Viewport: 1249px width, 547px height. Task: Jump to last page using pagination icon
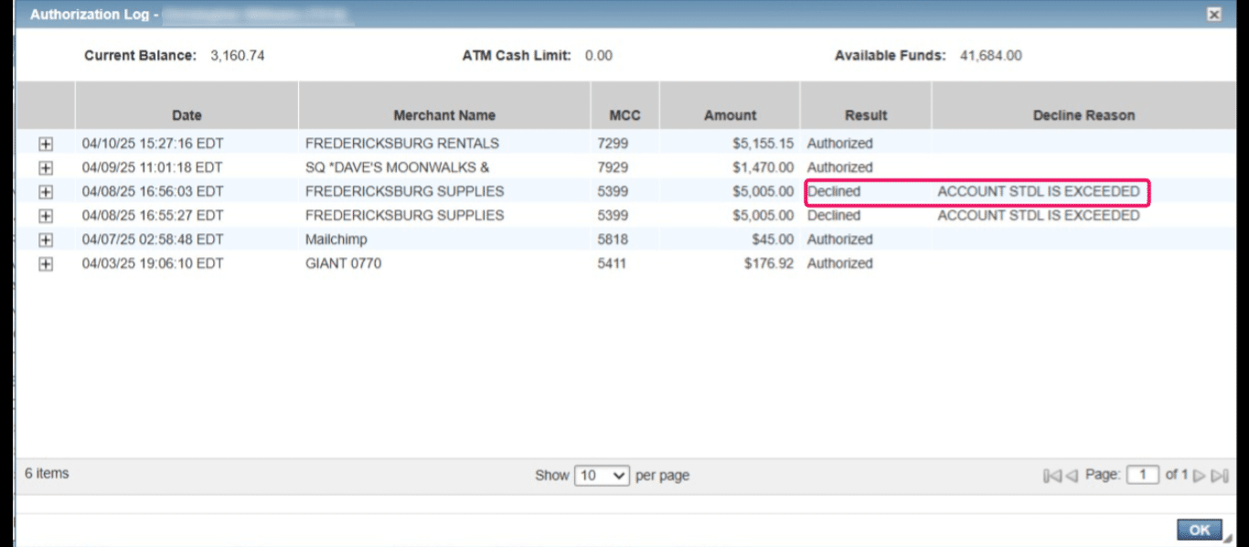point(1219,475)
